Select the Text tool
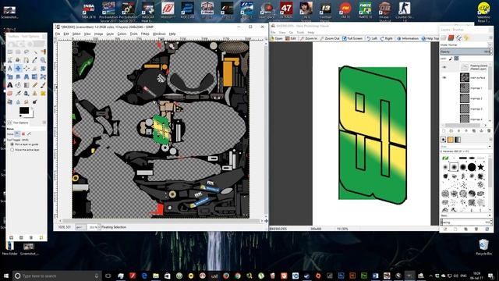This screenshot has height=281, width=499. 10,85
